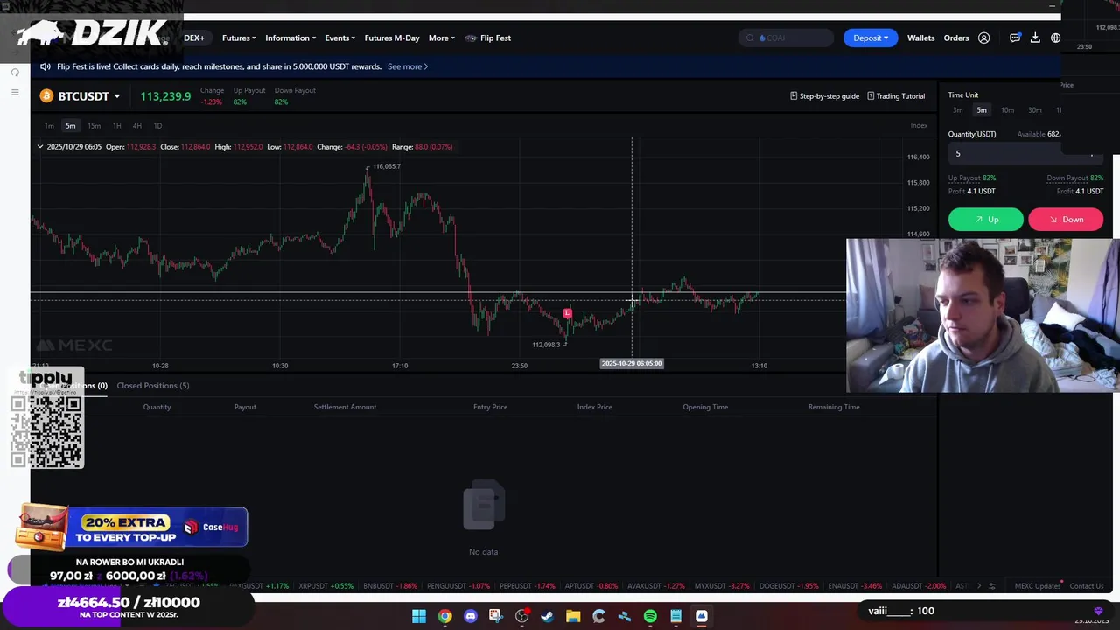This screenshot has width=1120, height=630.
Task: Click the Flip Fest fish icon
Action: click(471, 38)
